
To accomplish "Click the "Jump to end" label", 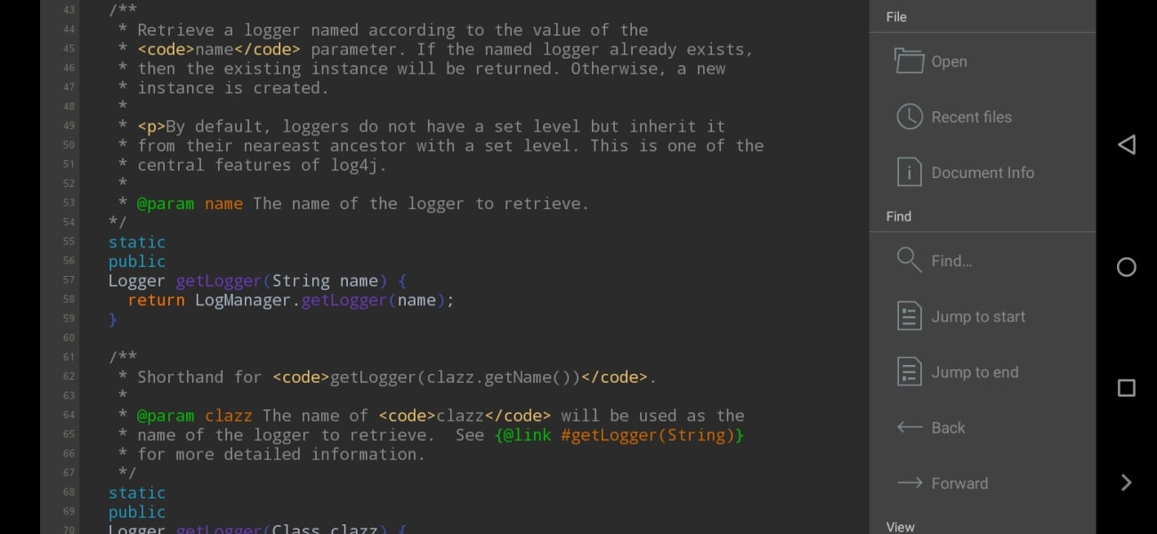I will 975,373.
